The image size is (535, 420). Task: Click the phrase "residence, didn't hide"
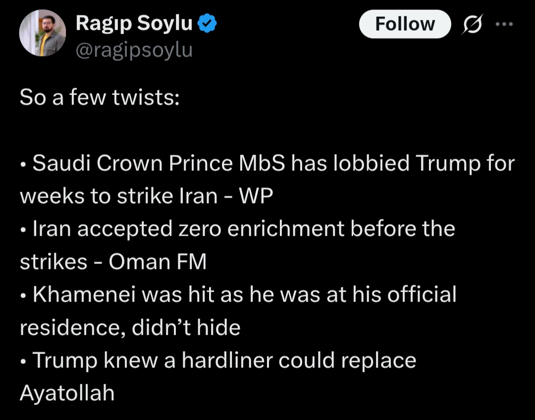[x=130, y=327]
